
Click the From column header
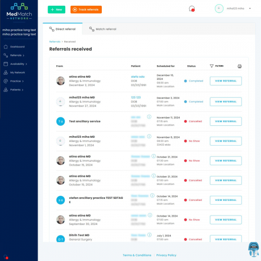point(60,66)
